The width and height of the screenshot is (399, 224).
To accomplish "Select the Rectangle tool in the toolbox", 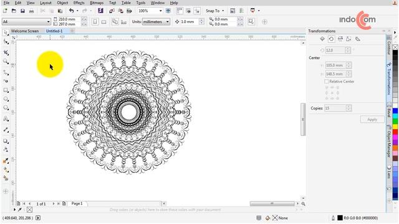I will pyautogui.click(x=6, y=90).
